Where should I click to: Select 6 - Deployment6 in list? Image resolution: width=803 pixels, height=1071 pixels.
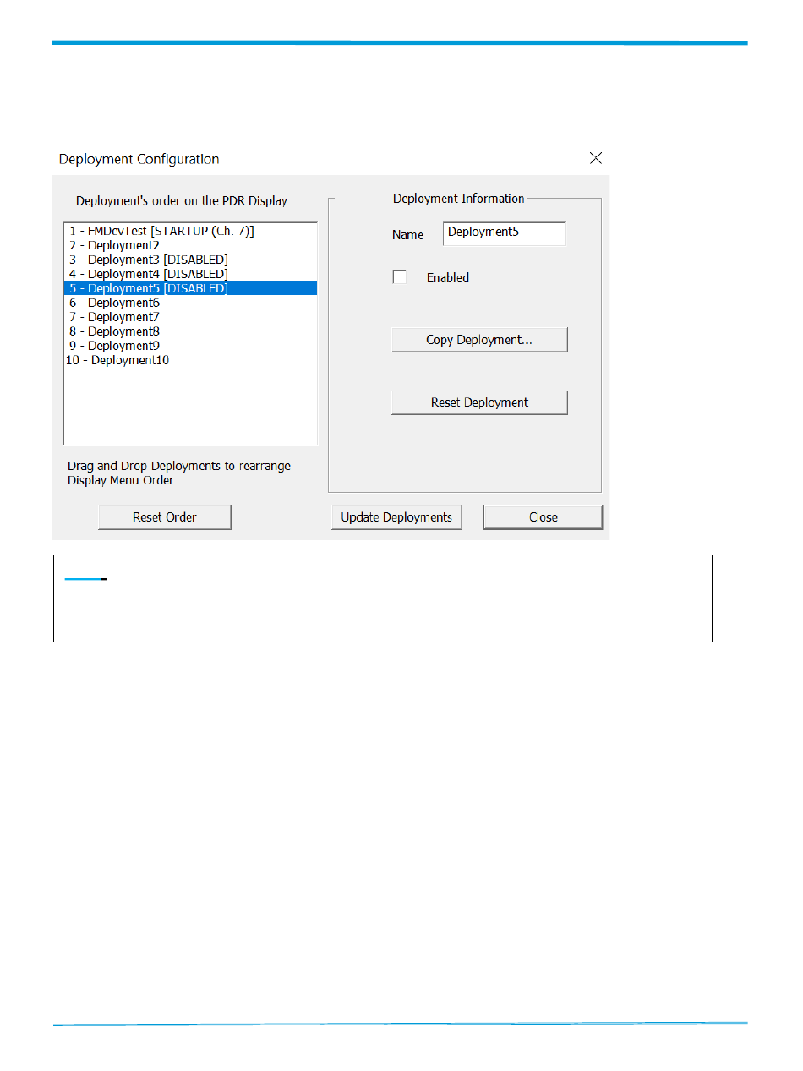click(190, 303)
